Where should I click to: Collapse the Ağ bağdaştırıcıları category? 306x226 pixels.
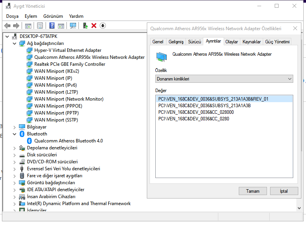pos(15,43)
